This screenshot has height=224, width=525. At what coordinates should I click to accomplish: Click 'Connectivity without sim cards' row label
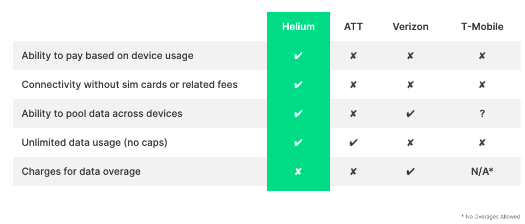click(129, 85)
